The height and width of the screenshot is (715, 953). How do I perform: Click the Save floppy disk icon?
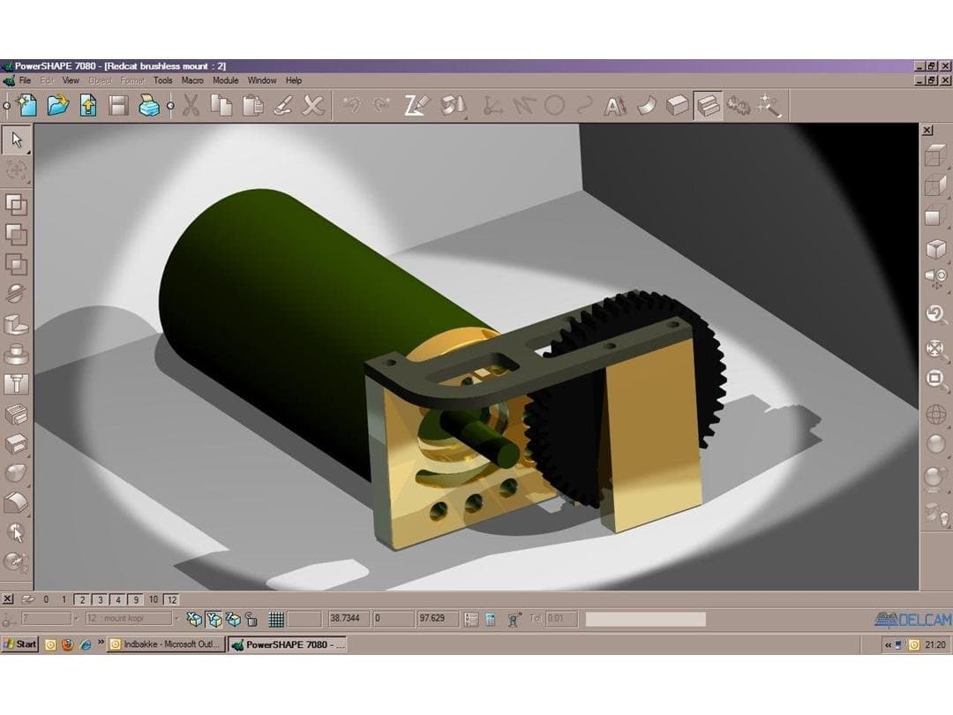point(118,106)
